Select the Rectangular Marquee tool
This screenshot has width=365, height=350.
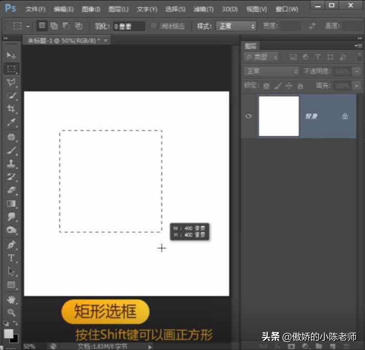[x=11, y=69]
